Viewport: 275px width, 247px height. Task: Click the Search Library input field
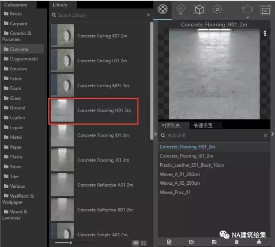pyautogui.click(x=99, y=15)
